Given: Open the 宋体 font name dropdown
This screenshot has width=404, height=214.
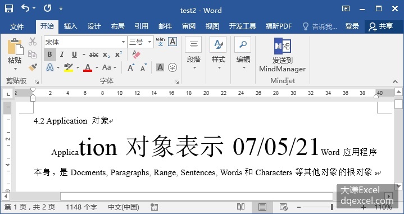Looking at the screenshot, I should (x=124, y=42).
